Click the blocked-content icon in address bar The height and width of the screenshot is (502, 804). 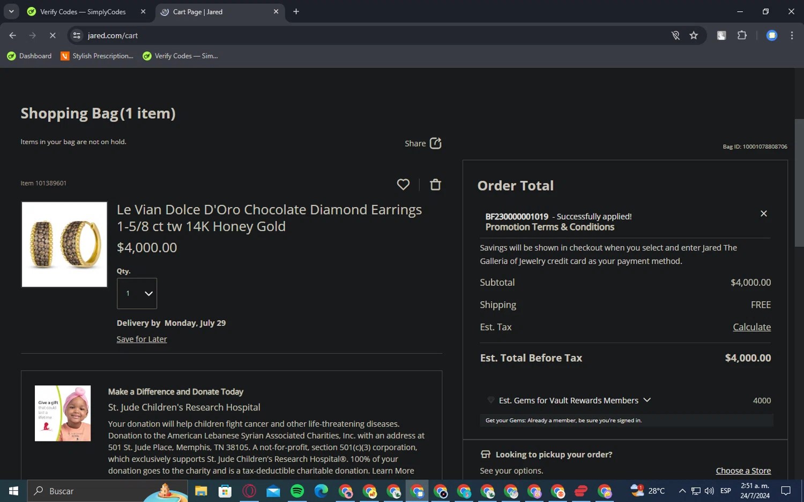click(675, 35)
